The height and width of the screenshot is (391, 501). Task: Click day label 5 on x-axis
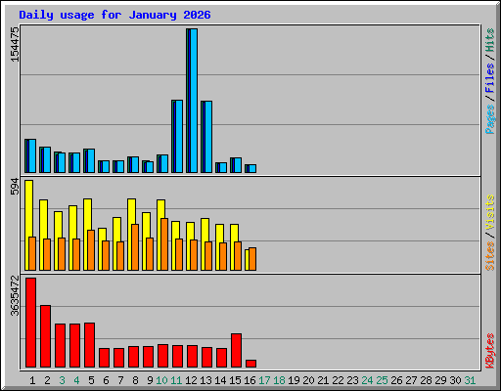click(91, 380)
